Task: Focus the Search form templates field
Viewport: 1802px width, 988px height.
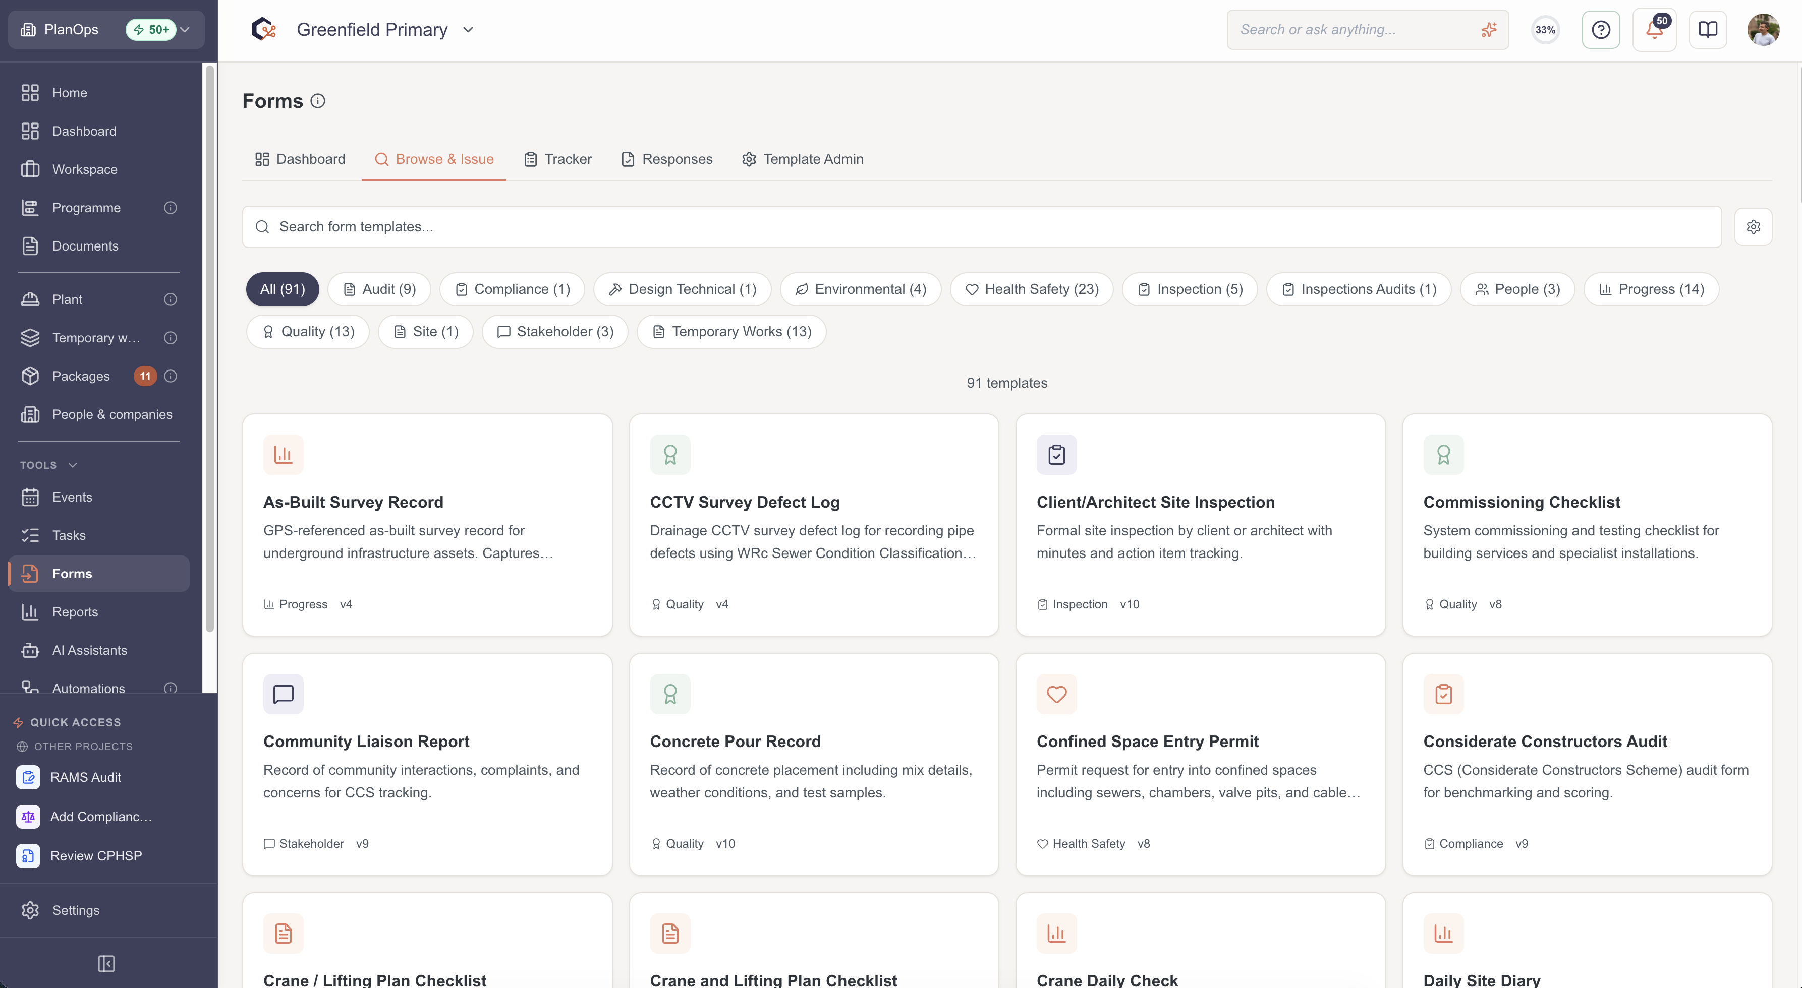Action: tap(981, 226)
